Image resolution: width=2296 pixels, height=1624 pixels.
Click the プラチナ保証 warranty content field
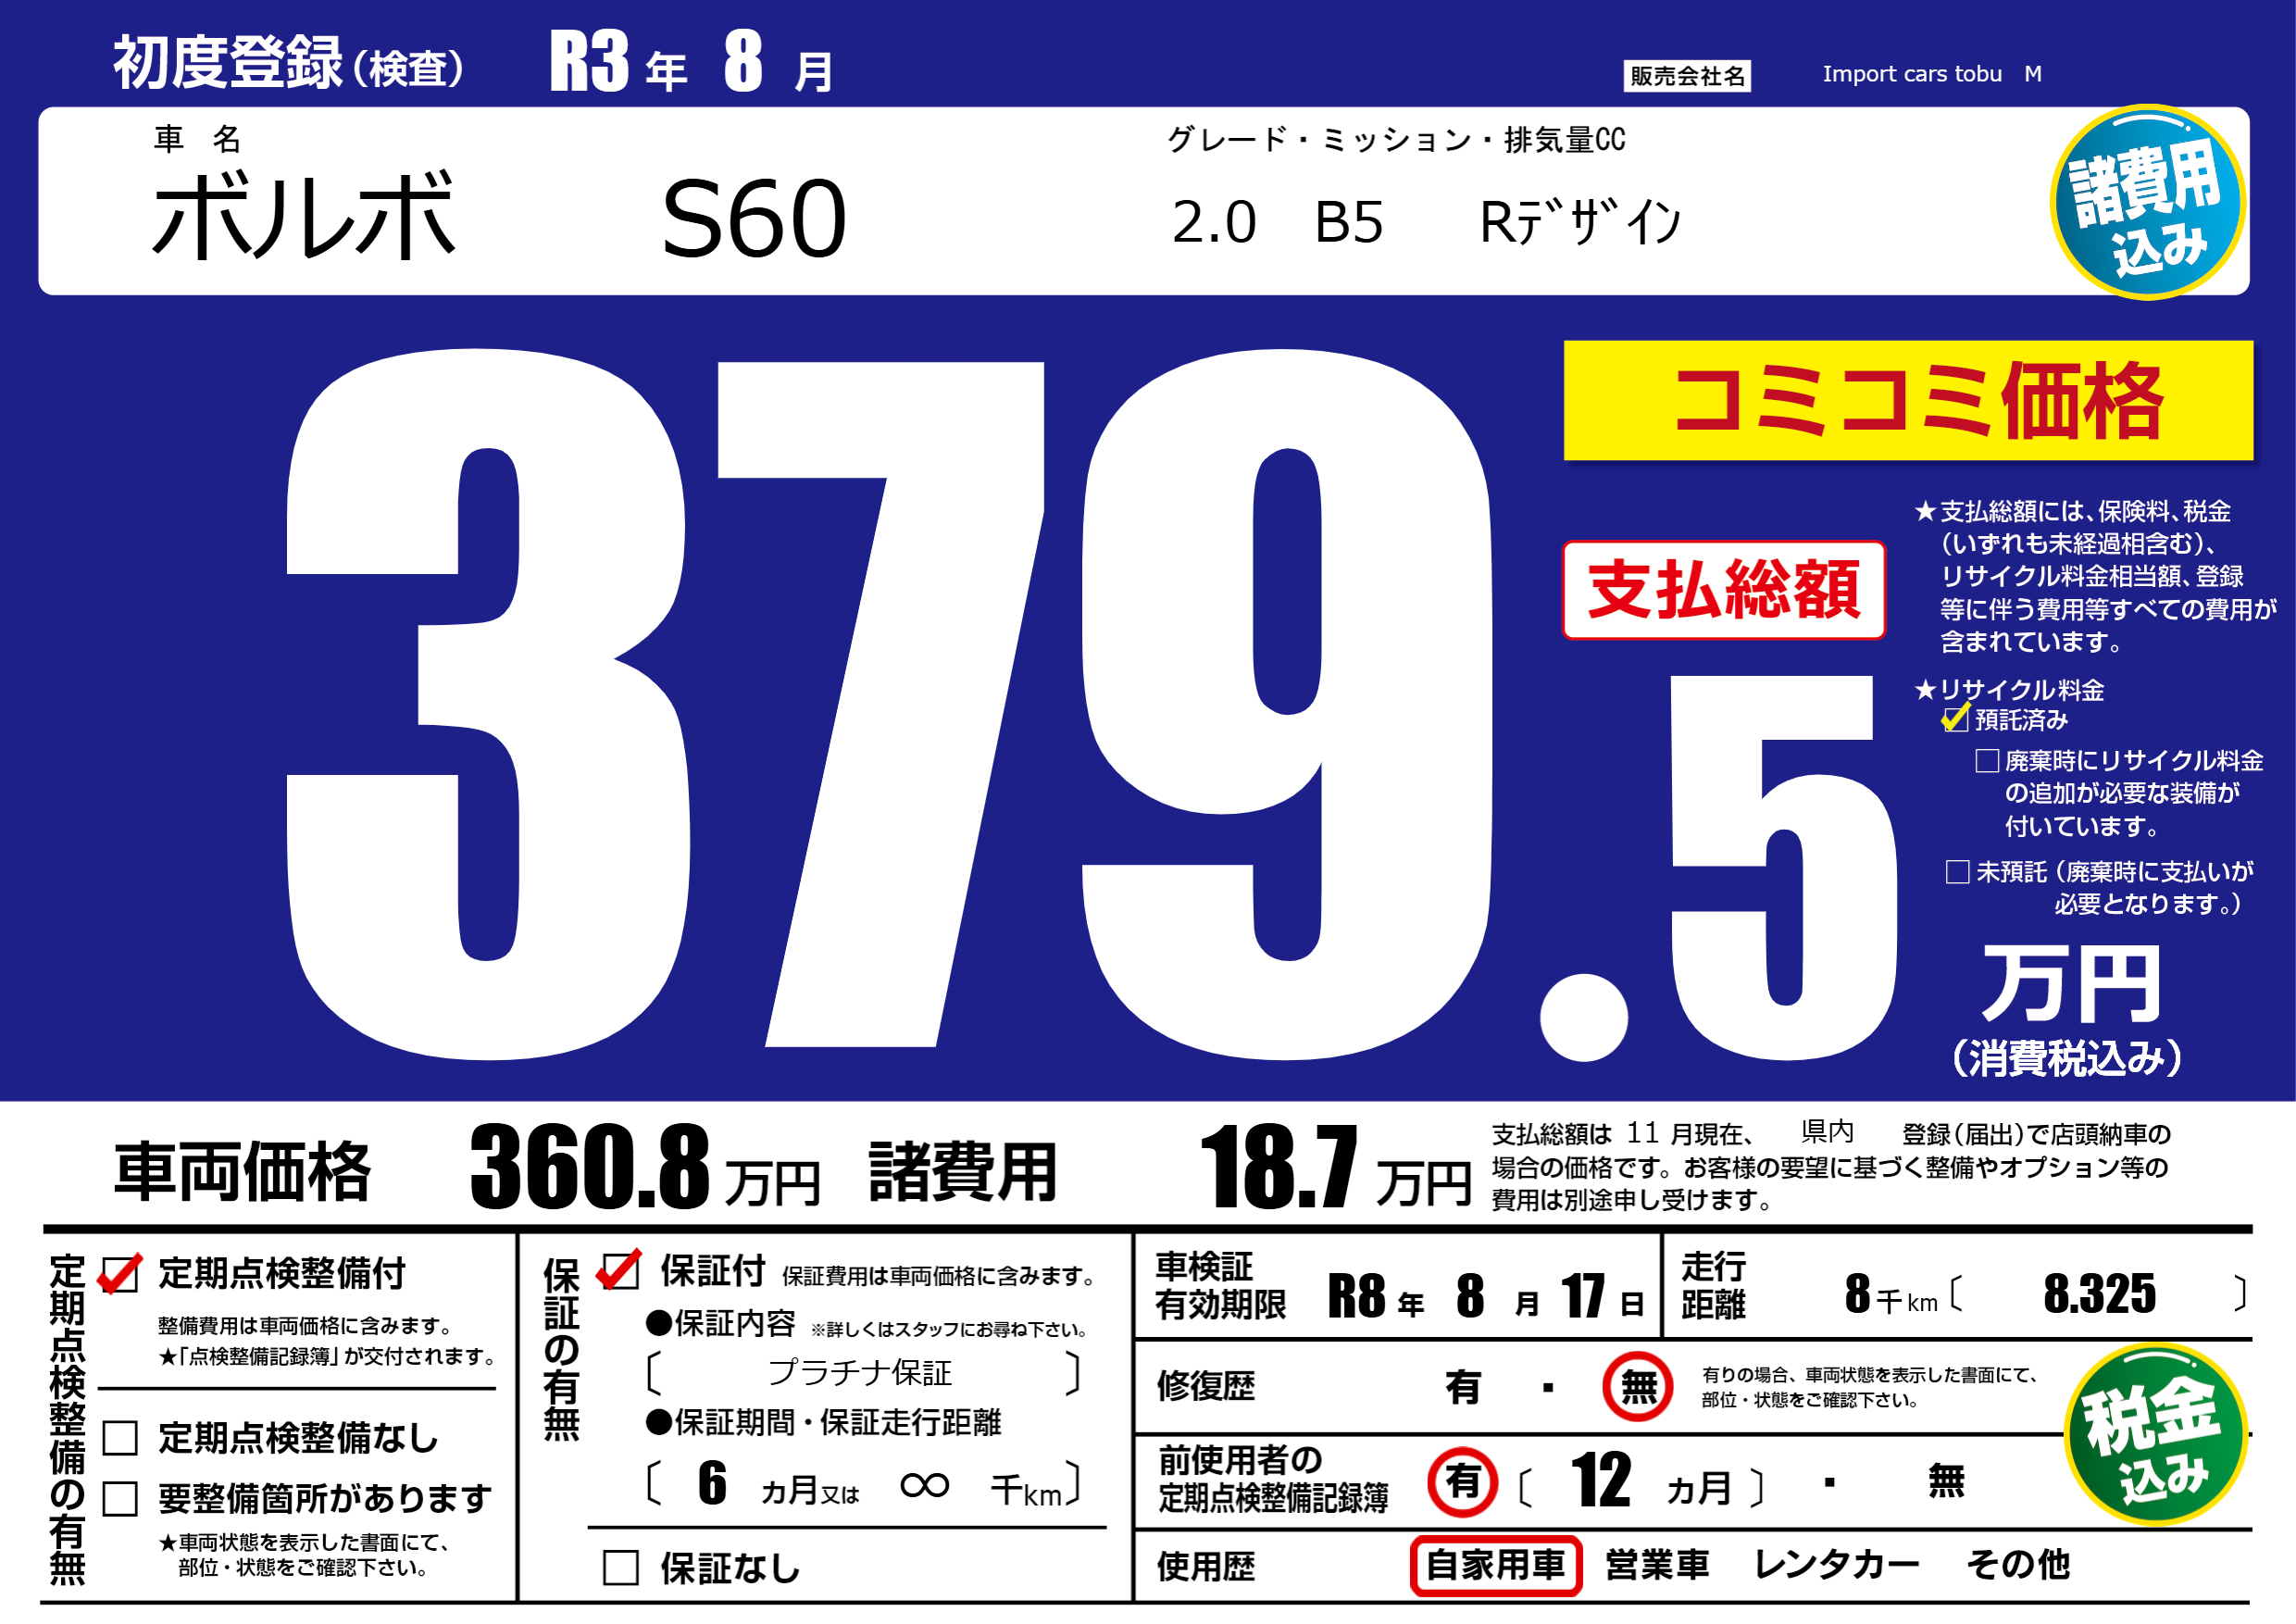[860, 1373]
